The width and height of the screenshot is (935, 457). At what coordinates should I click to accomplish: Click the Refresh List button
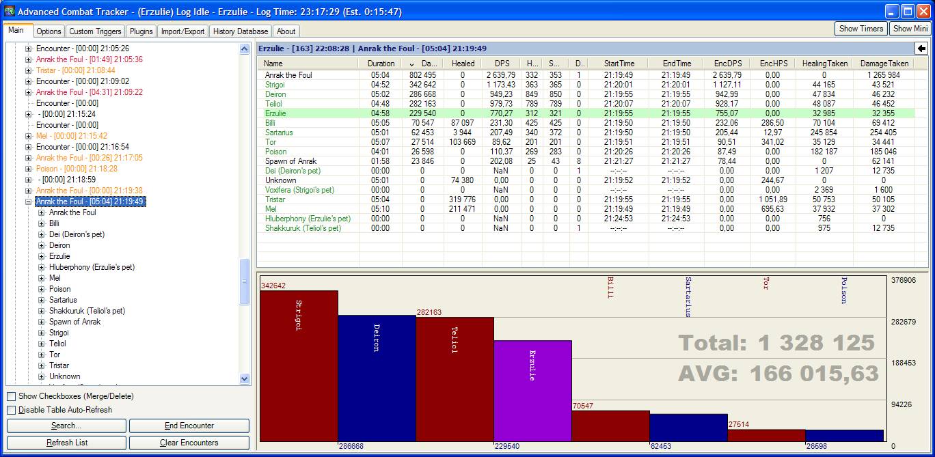point(66,443)
